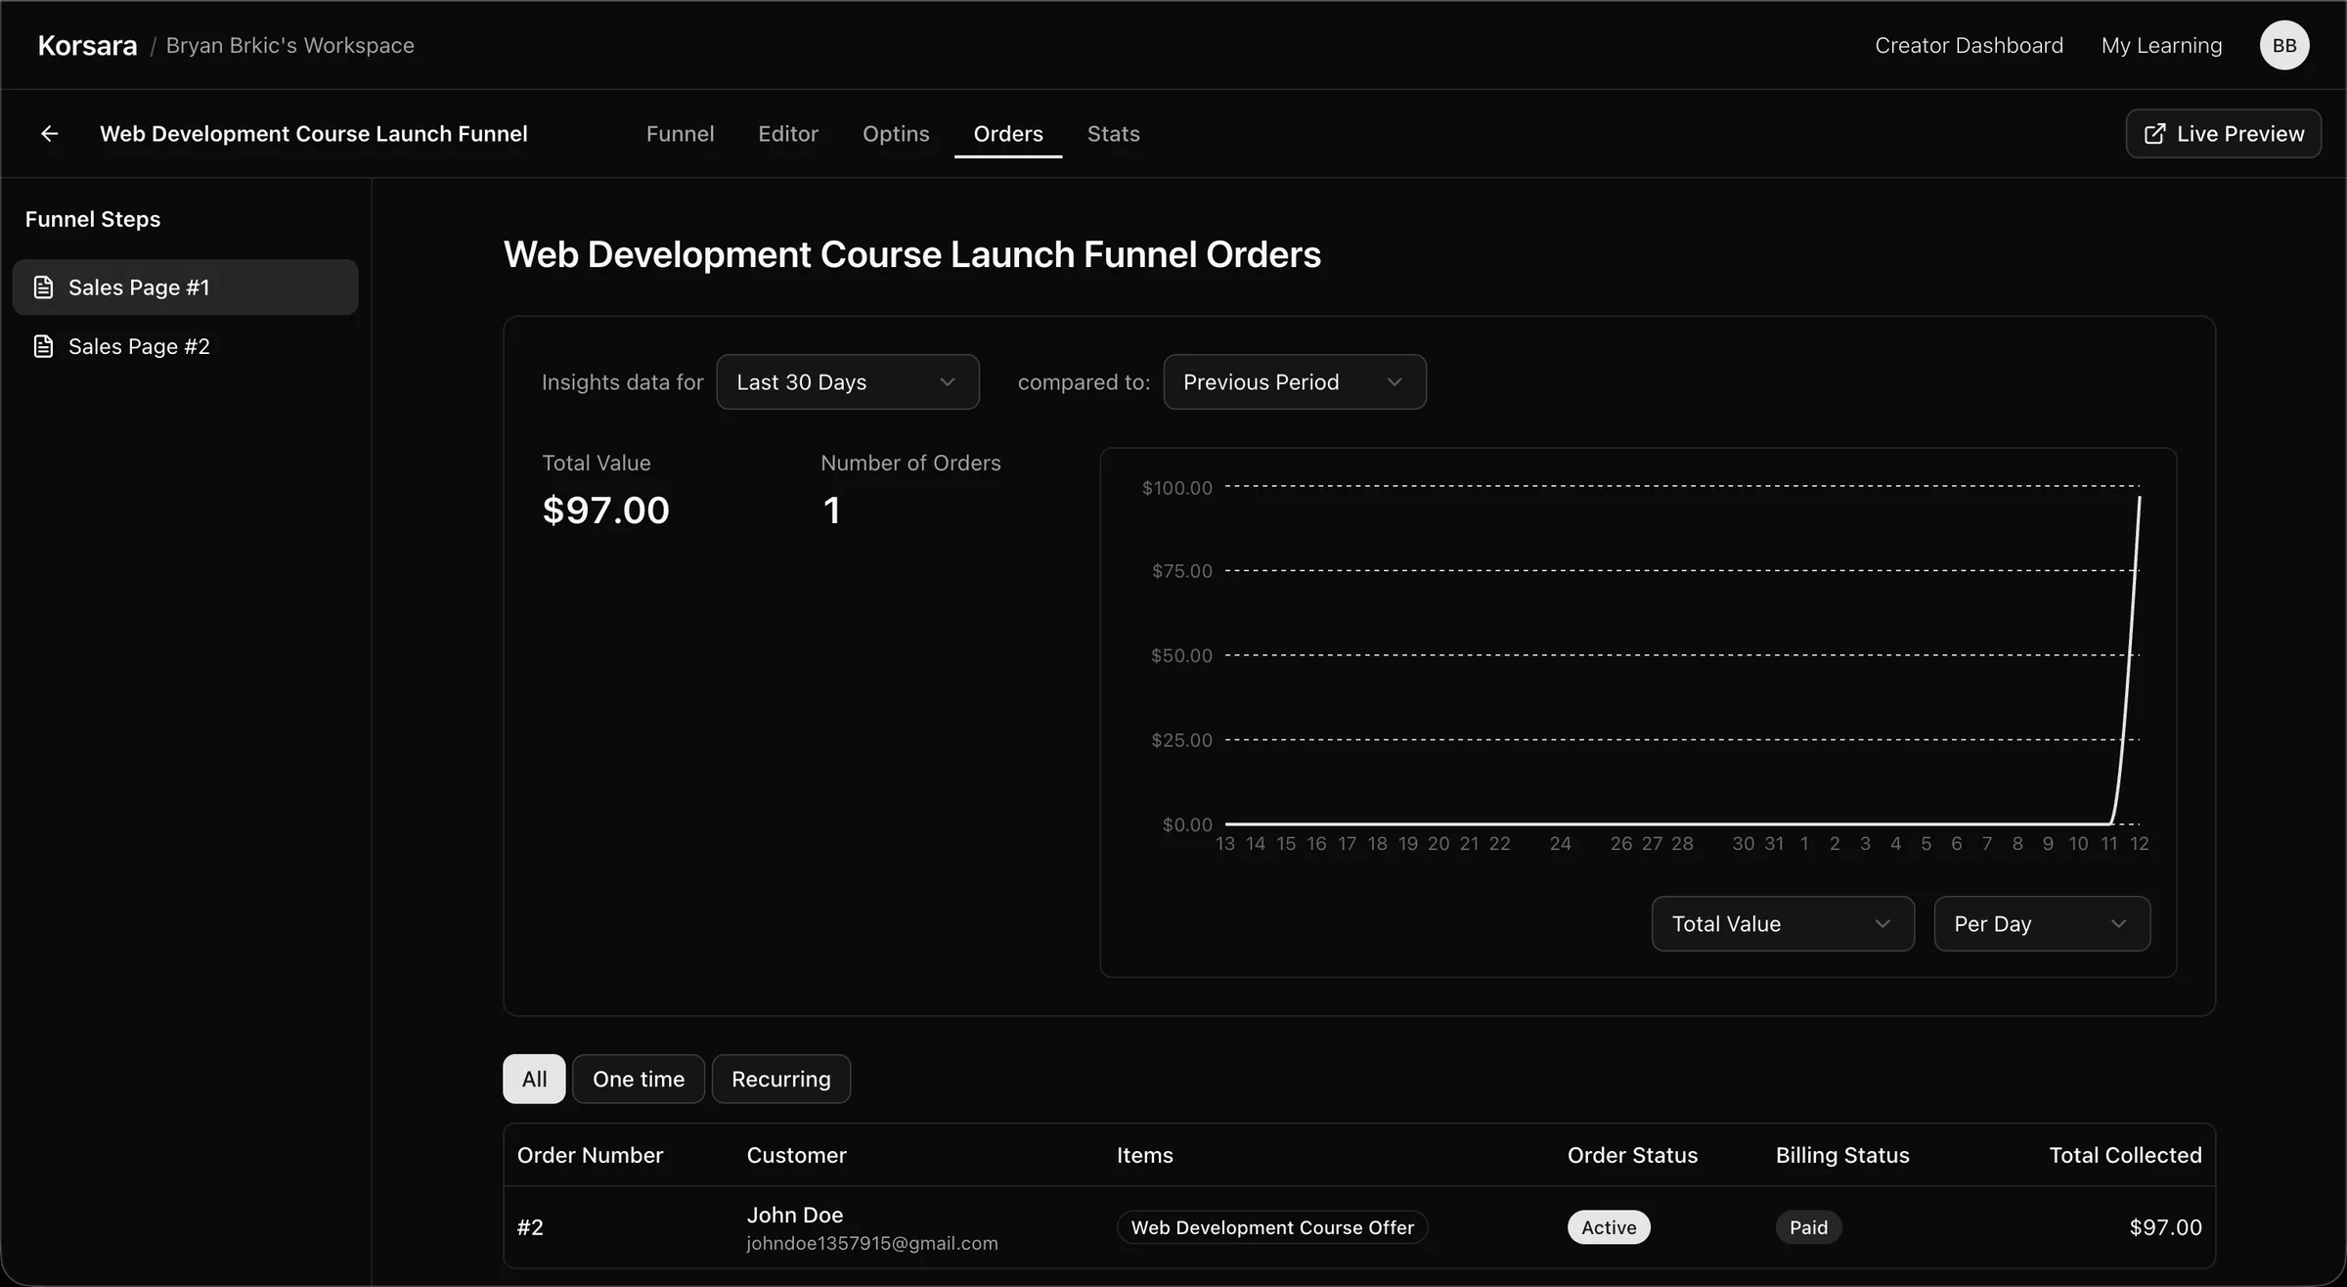Click the Order Number column header
The height and width of the screenshot is (1287, 2347).
590,1155
